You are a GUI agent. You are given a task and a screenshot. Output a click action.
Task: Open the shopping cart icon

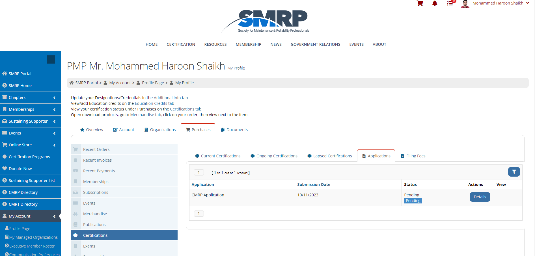420,3
